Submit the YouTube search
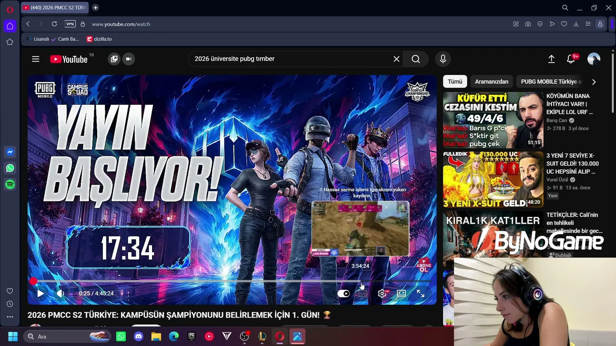The image size is (616, 346). (x=416, y=59)
